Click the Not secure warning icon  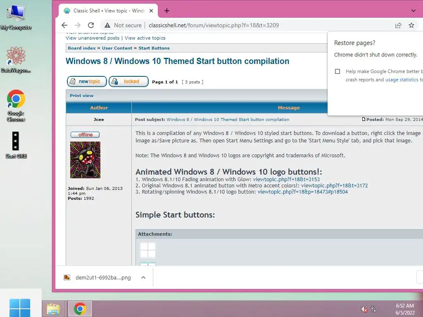pos(107,25)
